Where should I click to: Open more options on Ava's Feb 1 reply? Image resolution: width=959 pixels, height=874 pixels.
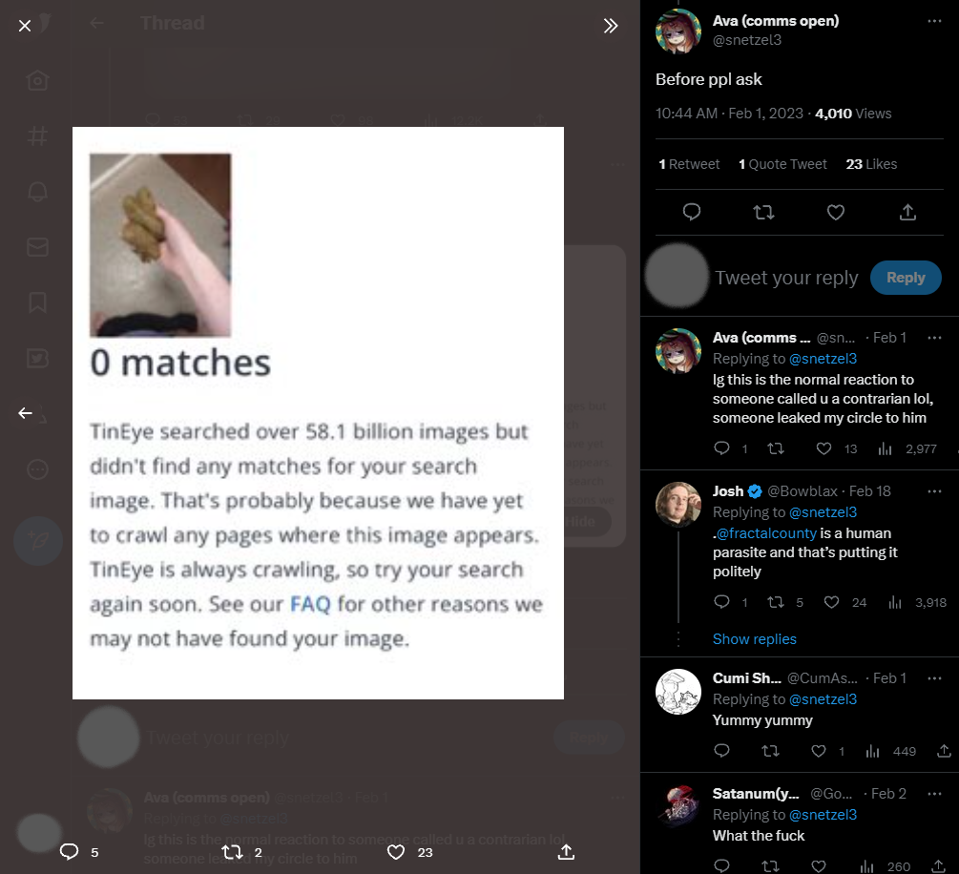click(x=934, y=338)
